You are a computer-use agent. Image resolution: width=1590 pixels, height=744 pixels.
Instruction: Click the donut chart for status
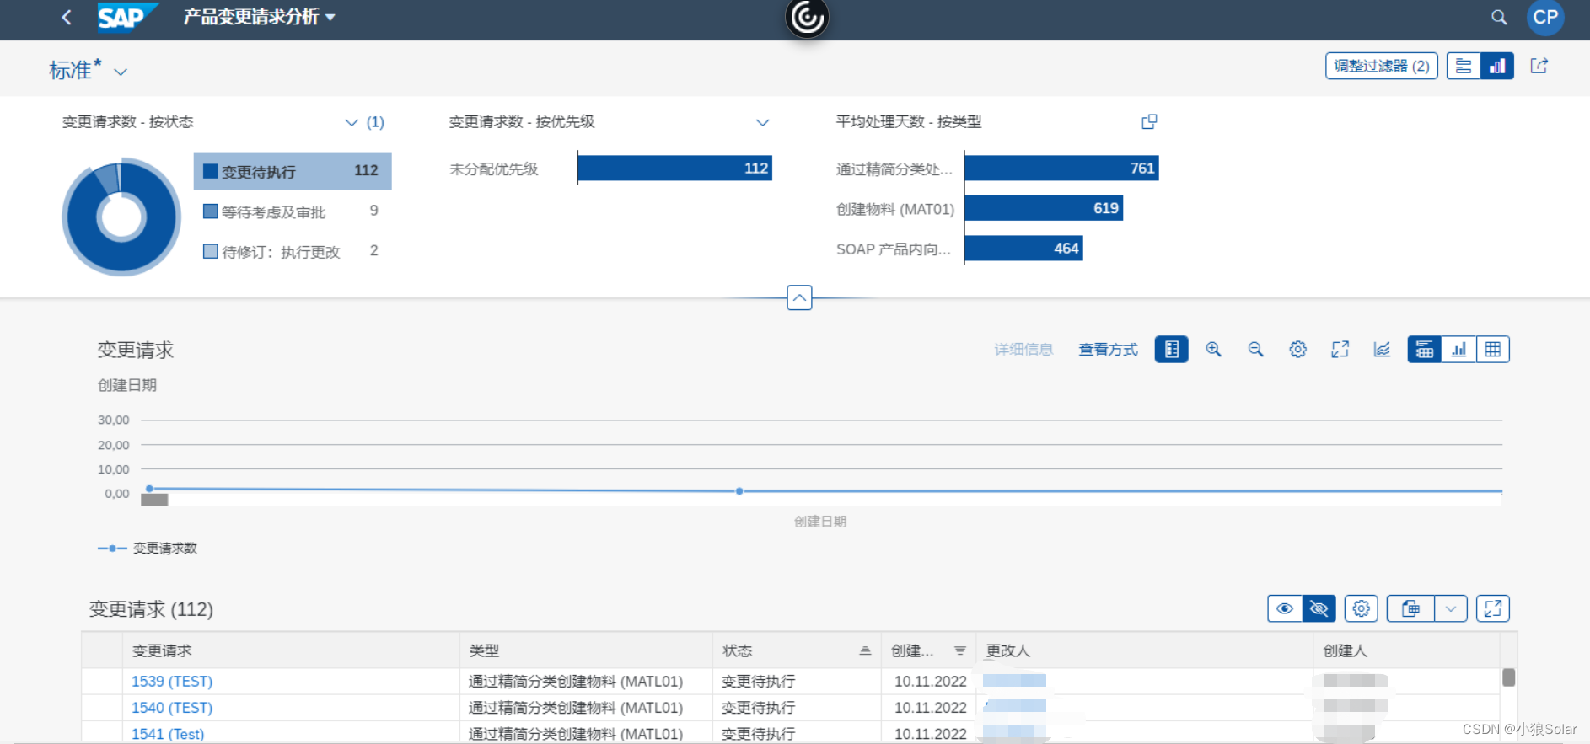121,217
